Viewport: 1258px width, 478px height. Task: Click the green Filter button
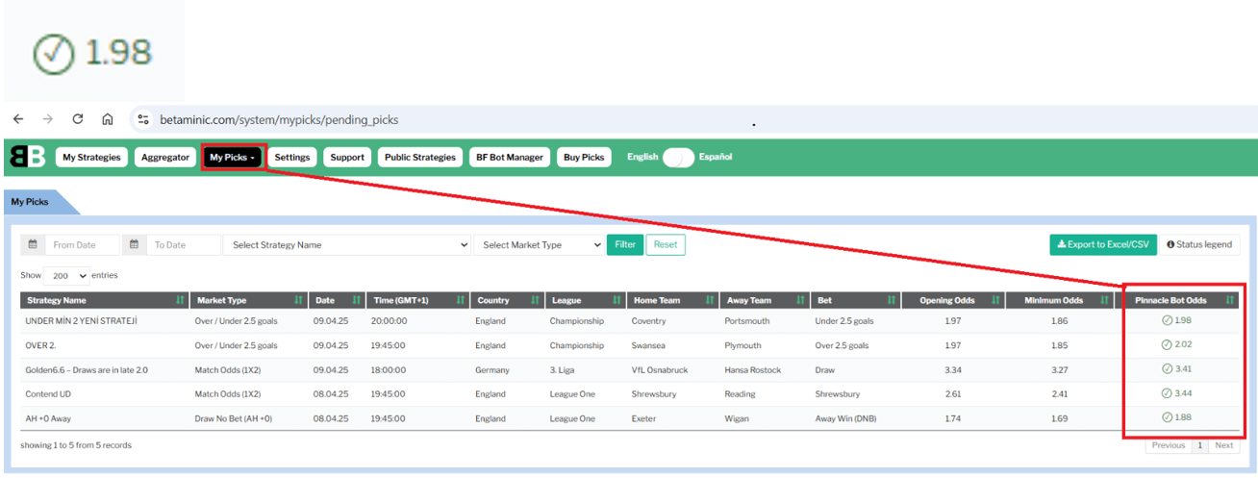click(x=625, y=245)
